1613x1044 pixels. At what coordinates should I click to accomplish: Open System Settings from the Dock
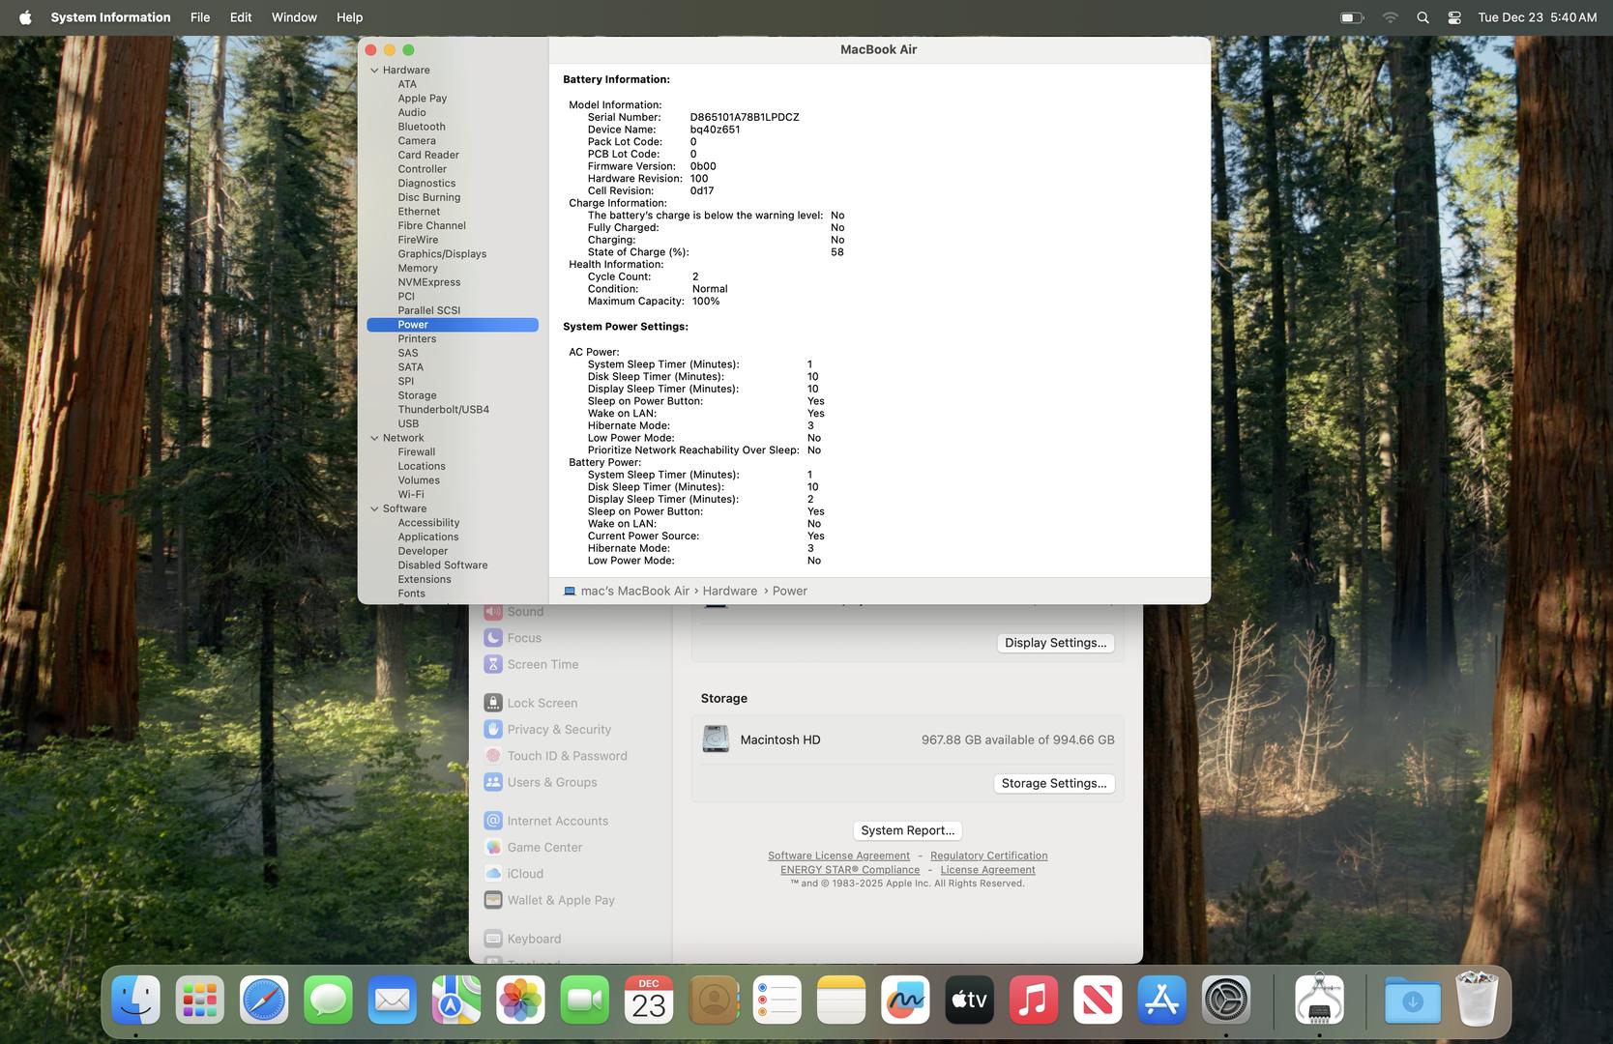tap(1225, 1000)
